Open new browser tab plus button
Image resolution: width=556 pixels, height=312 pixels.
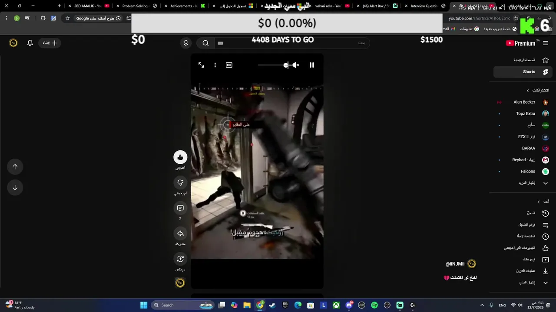coord(60,6)
